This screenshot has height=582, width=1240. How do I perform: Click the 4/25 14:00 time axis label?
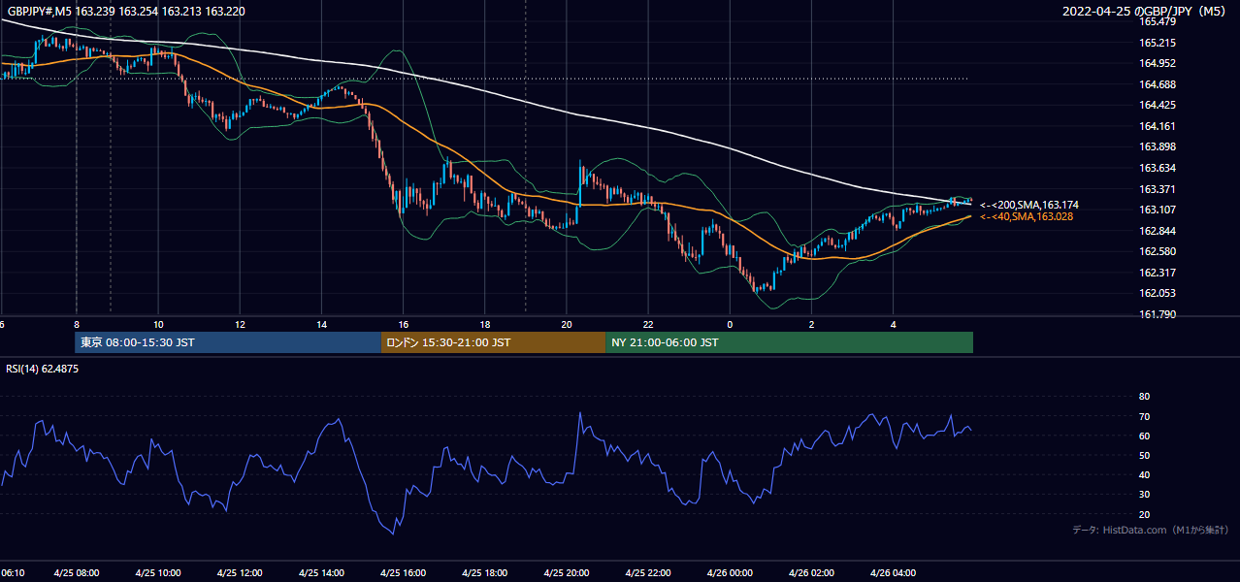[321, 572]
